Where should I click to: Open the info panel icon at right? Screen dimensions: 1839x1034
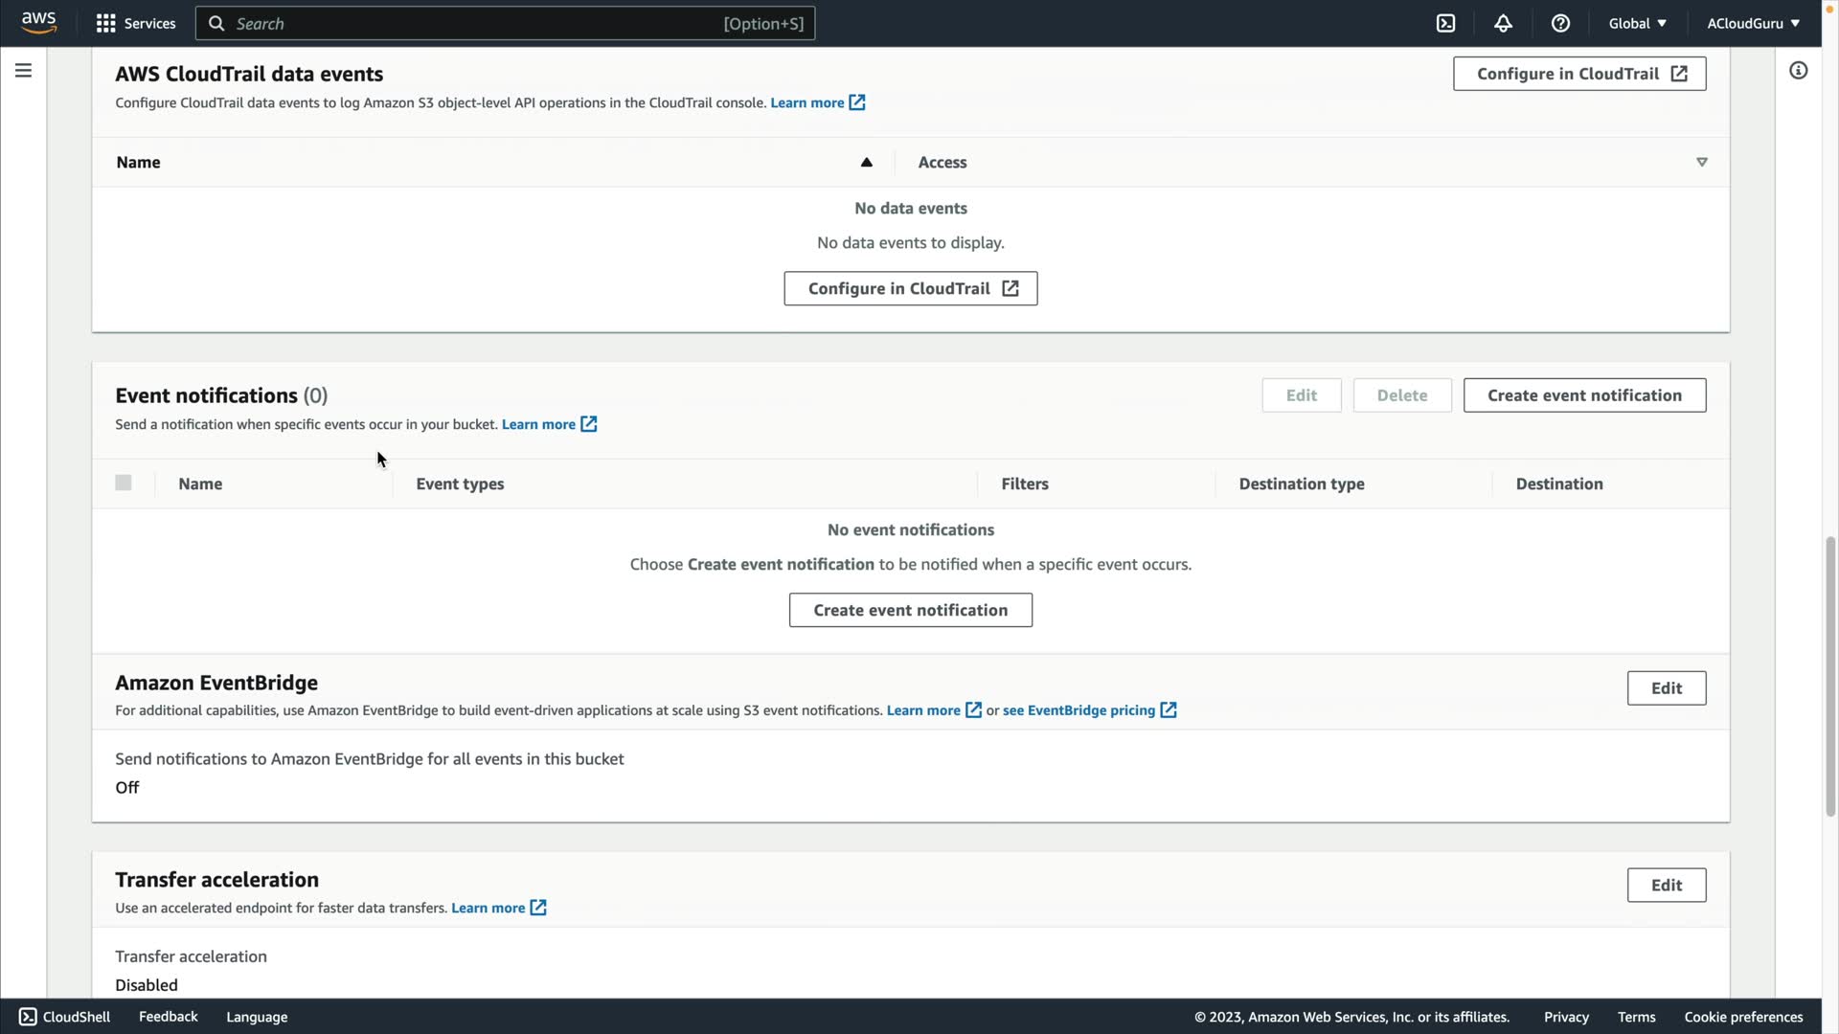pos(1798,71)
